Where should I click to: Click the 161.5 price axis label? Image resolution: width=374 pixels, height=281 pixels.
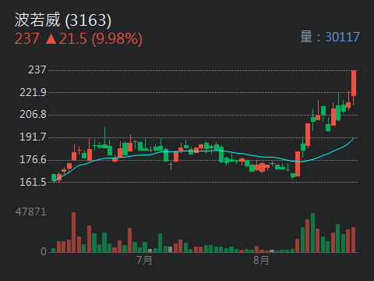coord(33,182)
